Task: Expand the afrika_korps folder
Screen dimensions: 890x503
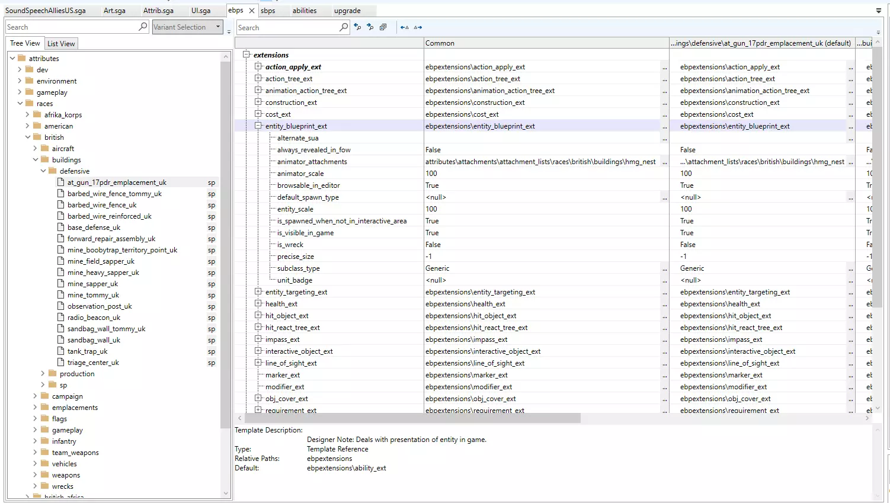Action: point(27,115)
